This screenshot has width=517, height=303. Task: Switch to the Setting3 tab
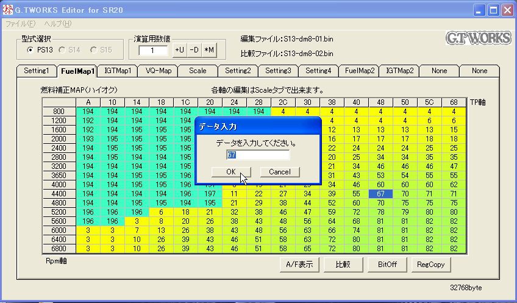tap(278, 71)
